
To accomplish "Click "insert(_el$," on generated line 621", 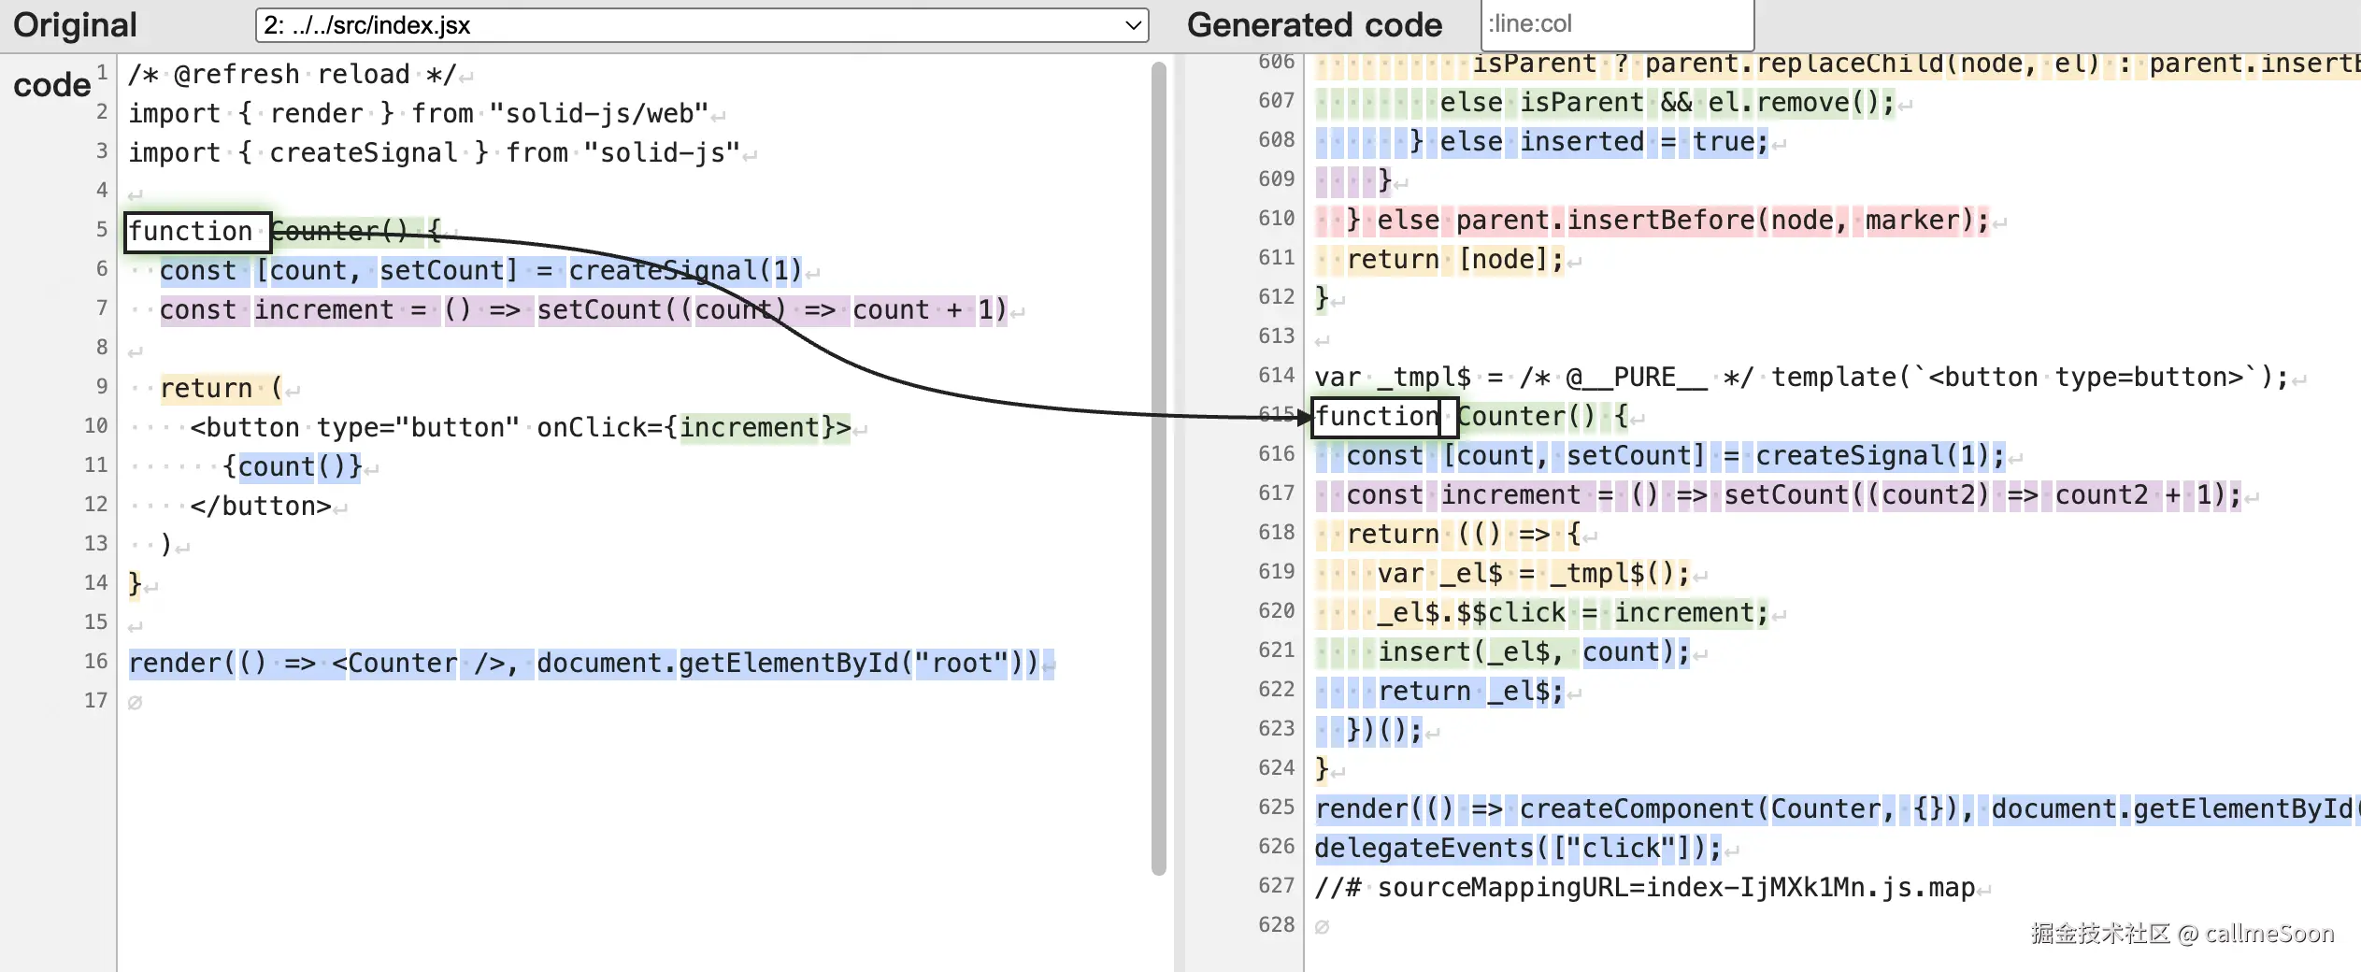I will tap(1471, 651).
